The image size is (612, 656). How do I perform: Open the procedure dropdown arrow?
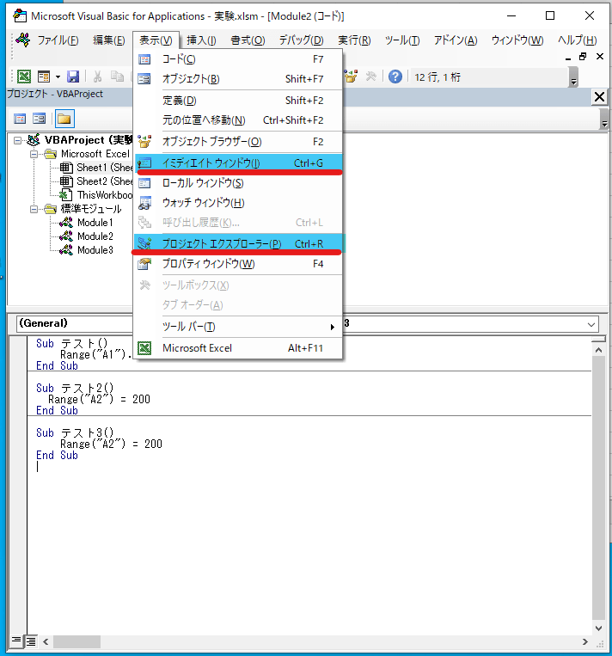591,324
